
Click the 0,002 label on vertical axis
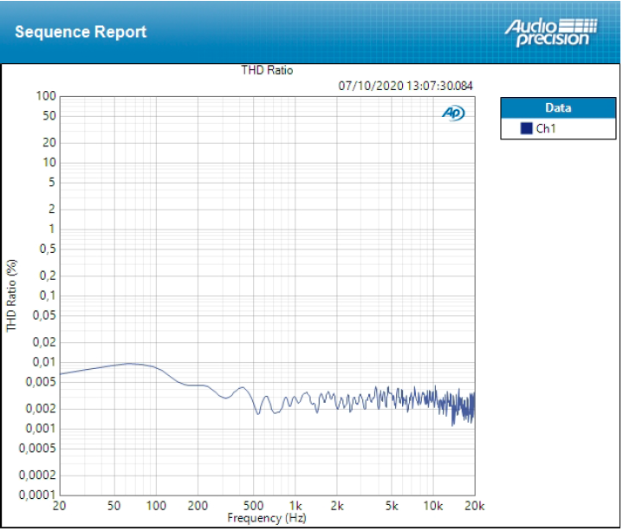41,409
